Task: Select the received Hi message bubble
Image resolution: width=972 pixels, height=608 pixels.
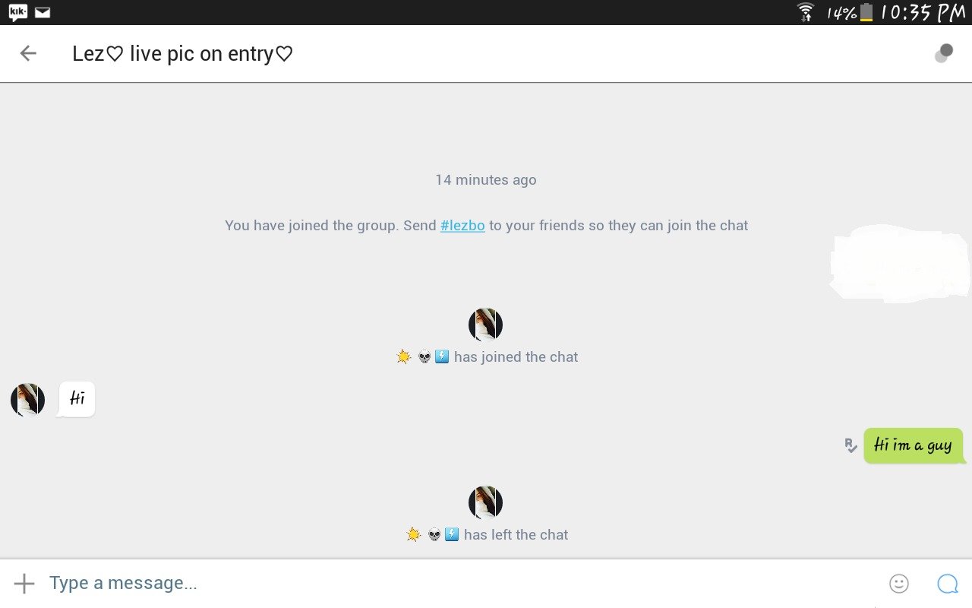Action: click(x=77, y=399)
